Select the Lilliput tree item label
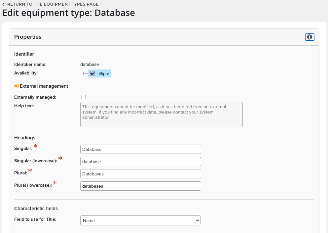Image resolution: width=328 pixels, height=233 pixels. [x=103, y=74]
